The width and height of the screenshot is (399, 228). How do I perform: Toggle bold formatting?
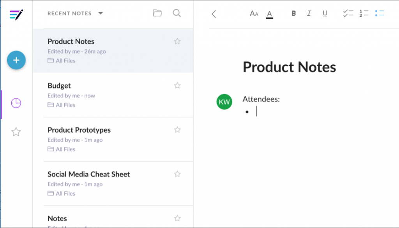click(293, 13)
